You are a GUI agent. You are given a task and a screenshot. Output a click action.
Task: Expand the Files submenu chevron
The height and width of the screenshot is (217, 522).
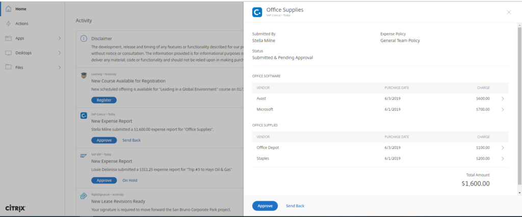point(60,68)
